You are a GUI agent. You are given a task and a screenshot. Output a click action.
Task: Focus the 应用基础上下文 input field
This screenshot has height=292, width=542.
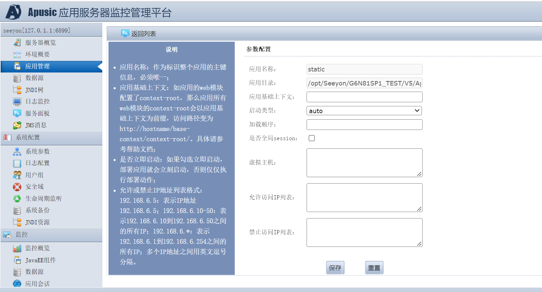tap(364, 97)
